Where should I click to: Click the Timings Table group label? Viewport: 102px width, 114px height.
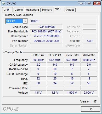14,52
